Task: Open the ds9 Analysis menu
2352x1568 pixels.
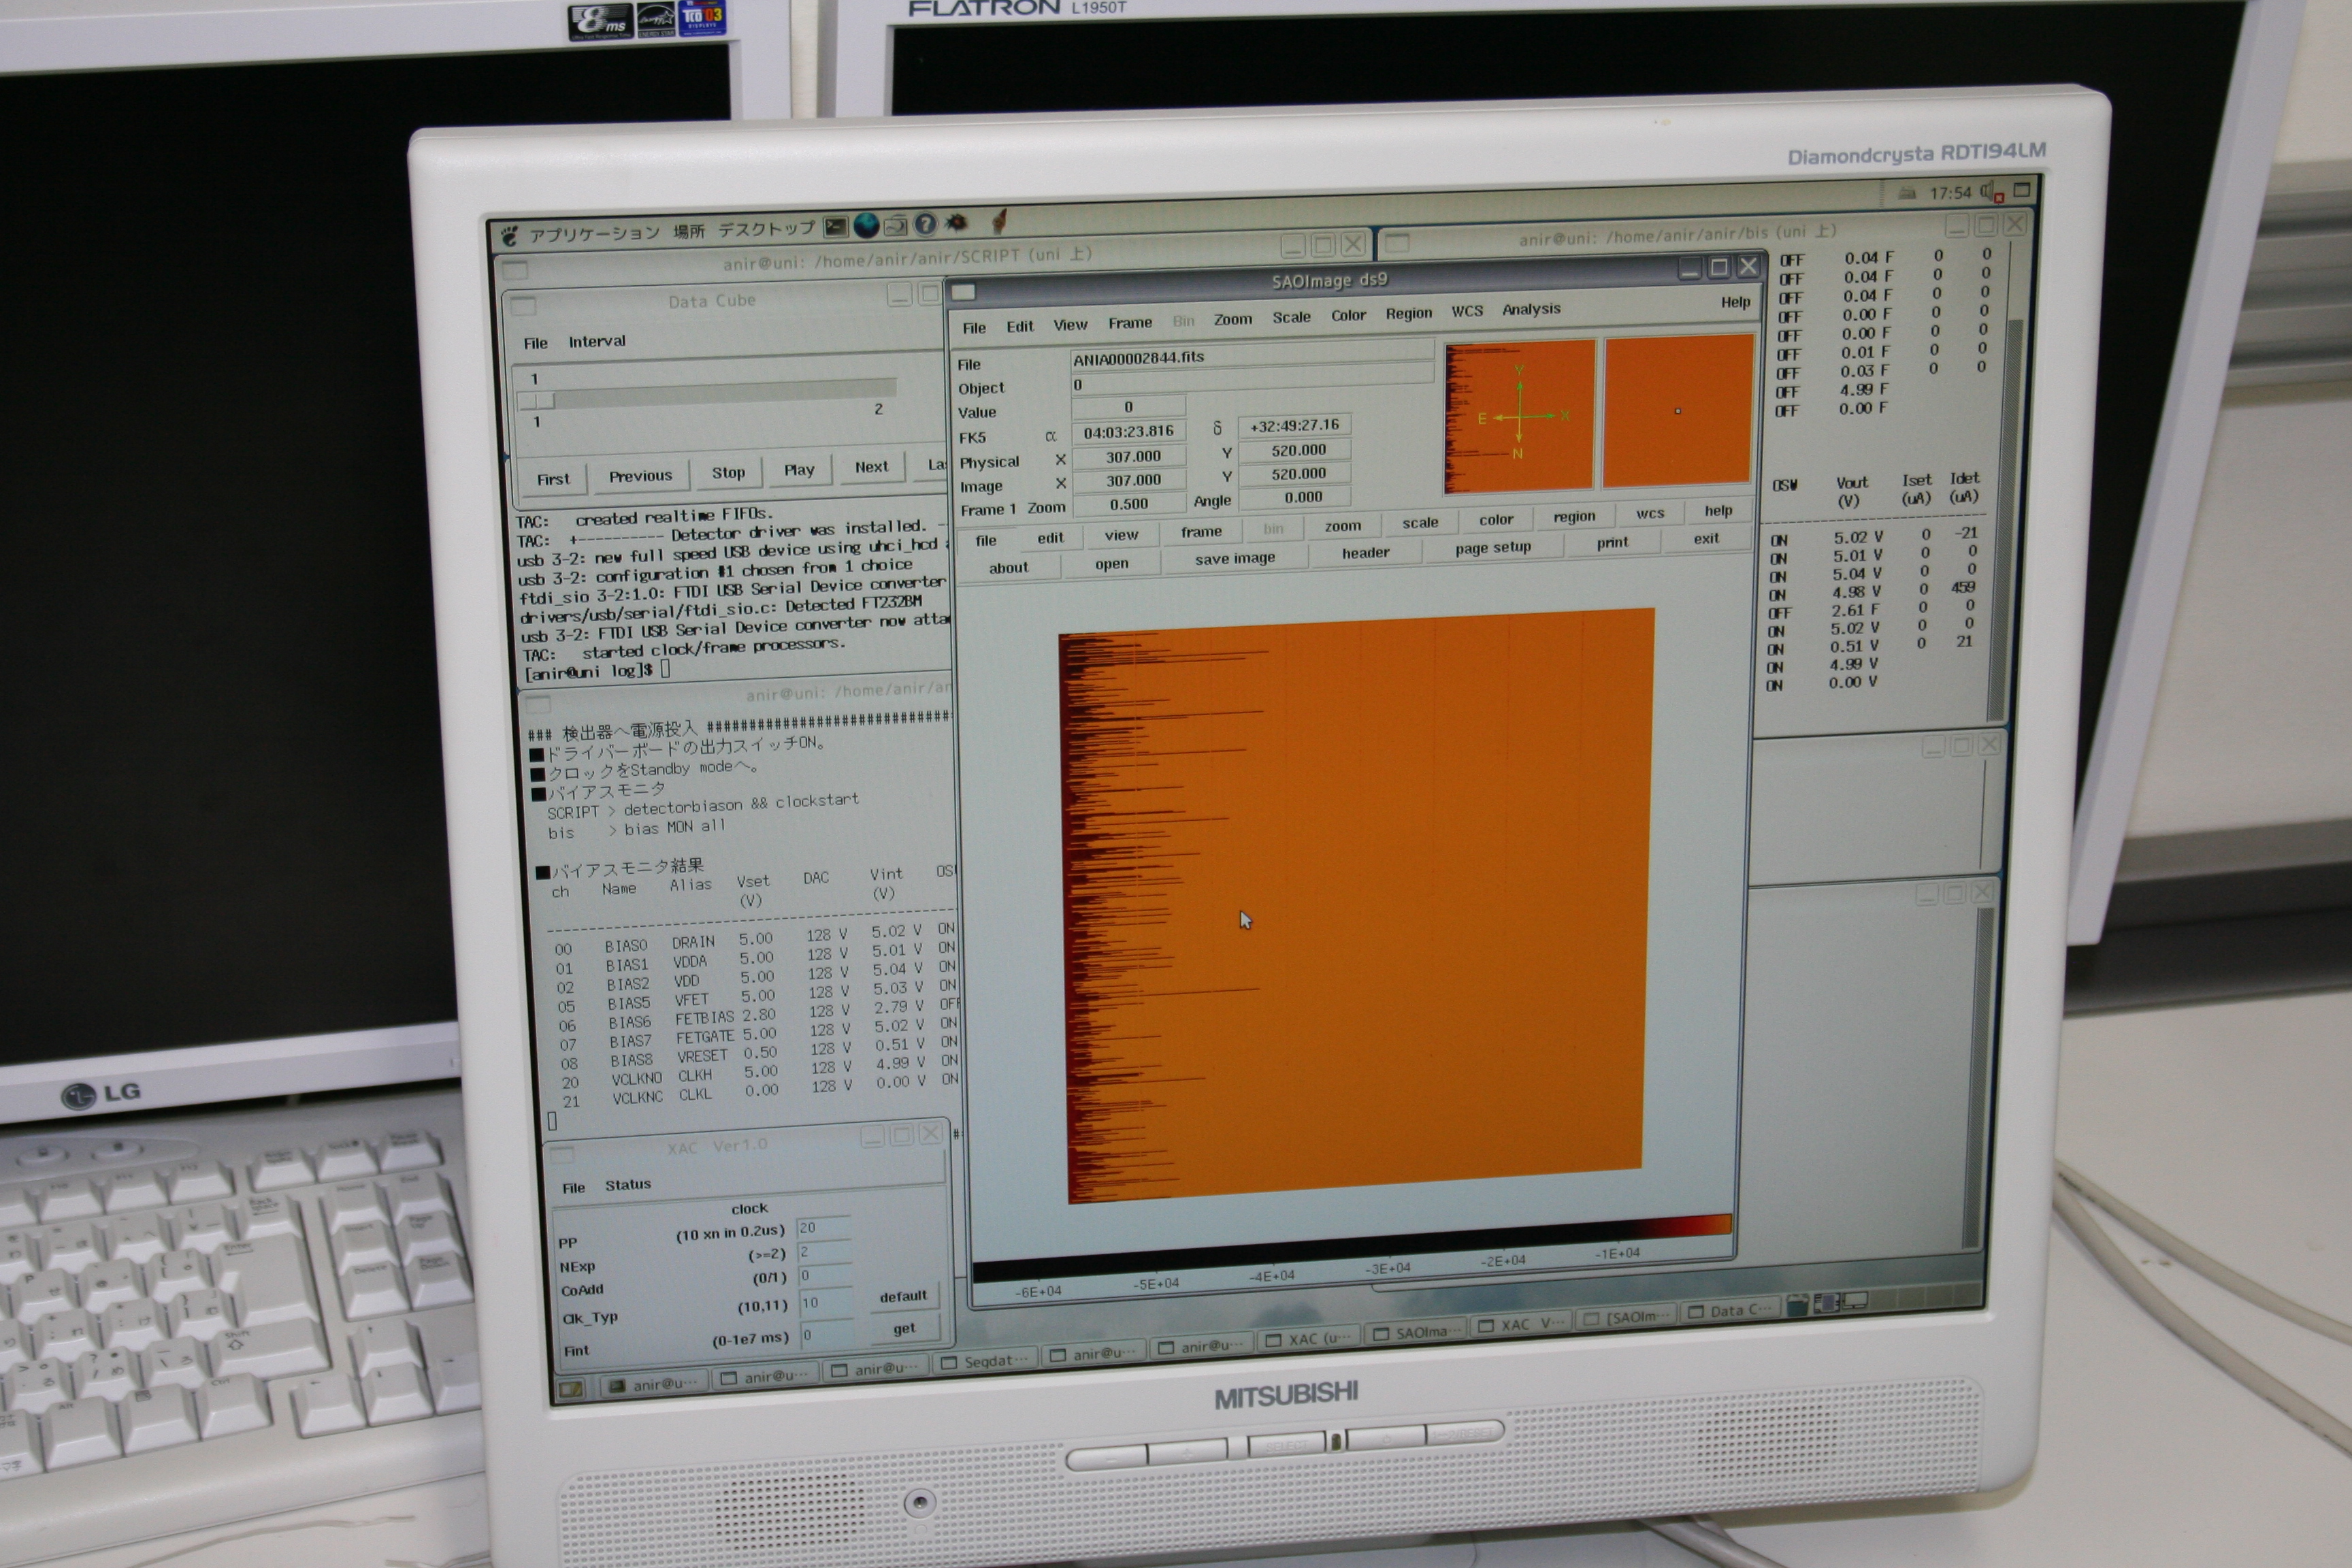Action: click(x=1531, y=309)
